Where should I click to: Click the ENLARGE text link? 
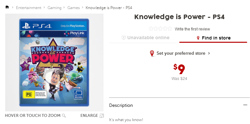pos(89,116)
